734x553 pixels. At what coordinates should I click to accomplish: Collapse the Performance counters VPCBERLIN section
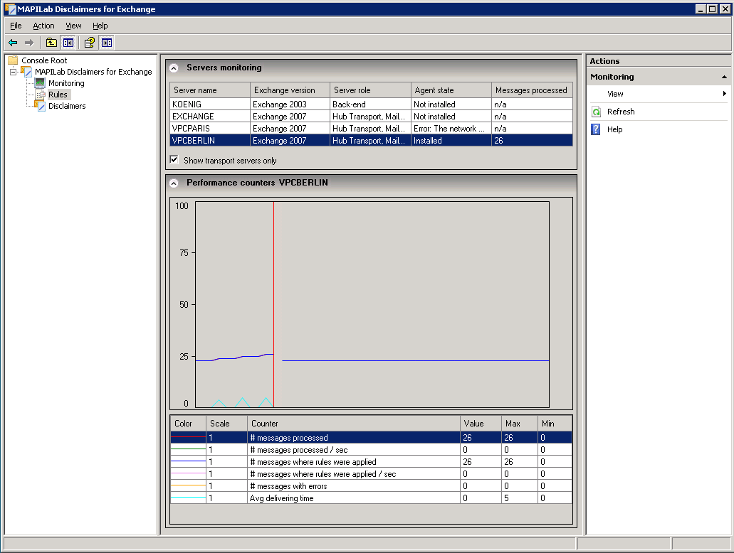pos(174,183)
